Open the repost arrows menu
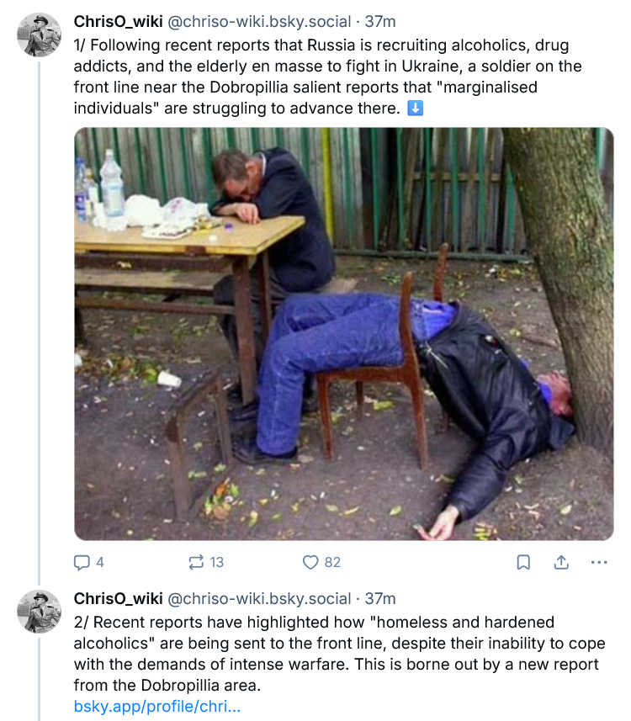 click(197, 562)
